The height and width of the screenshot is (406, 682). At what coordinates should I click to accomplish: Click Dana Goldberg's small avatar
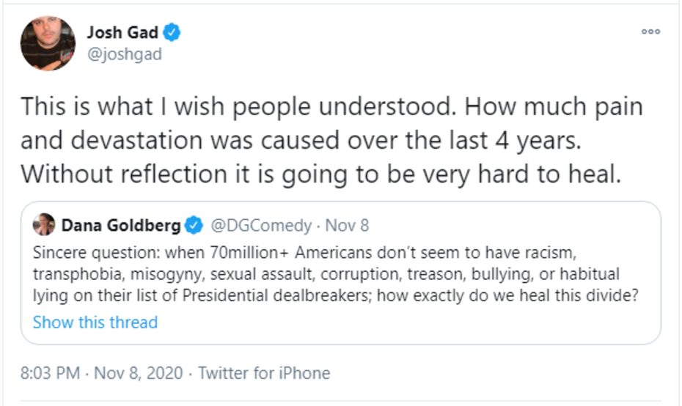pos(45,225)
